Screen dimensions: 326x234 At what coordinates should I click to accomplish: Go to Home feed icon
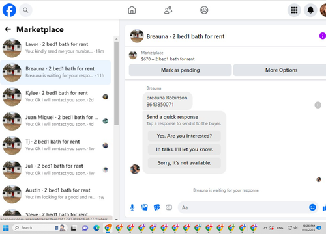[x=132, y=10]
